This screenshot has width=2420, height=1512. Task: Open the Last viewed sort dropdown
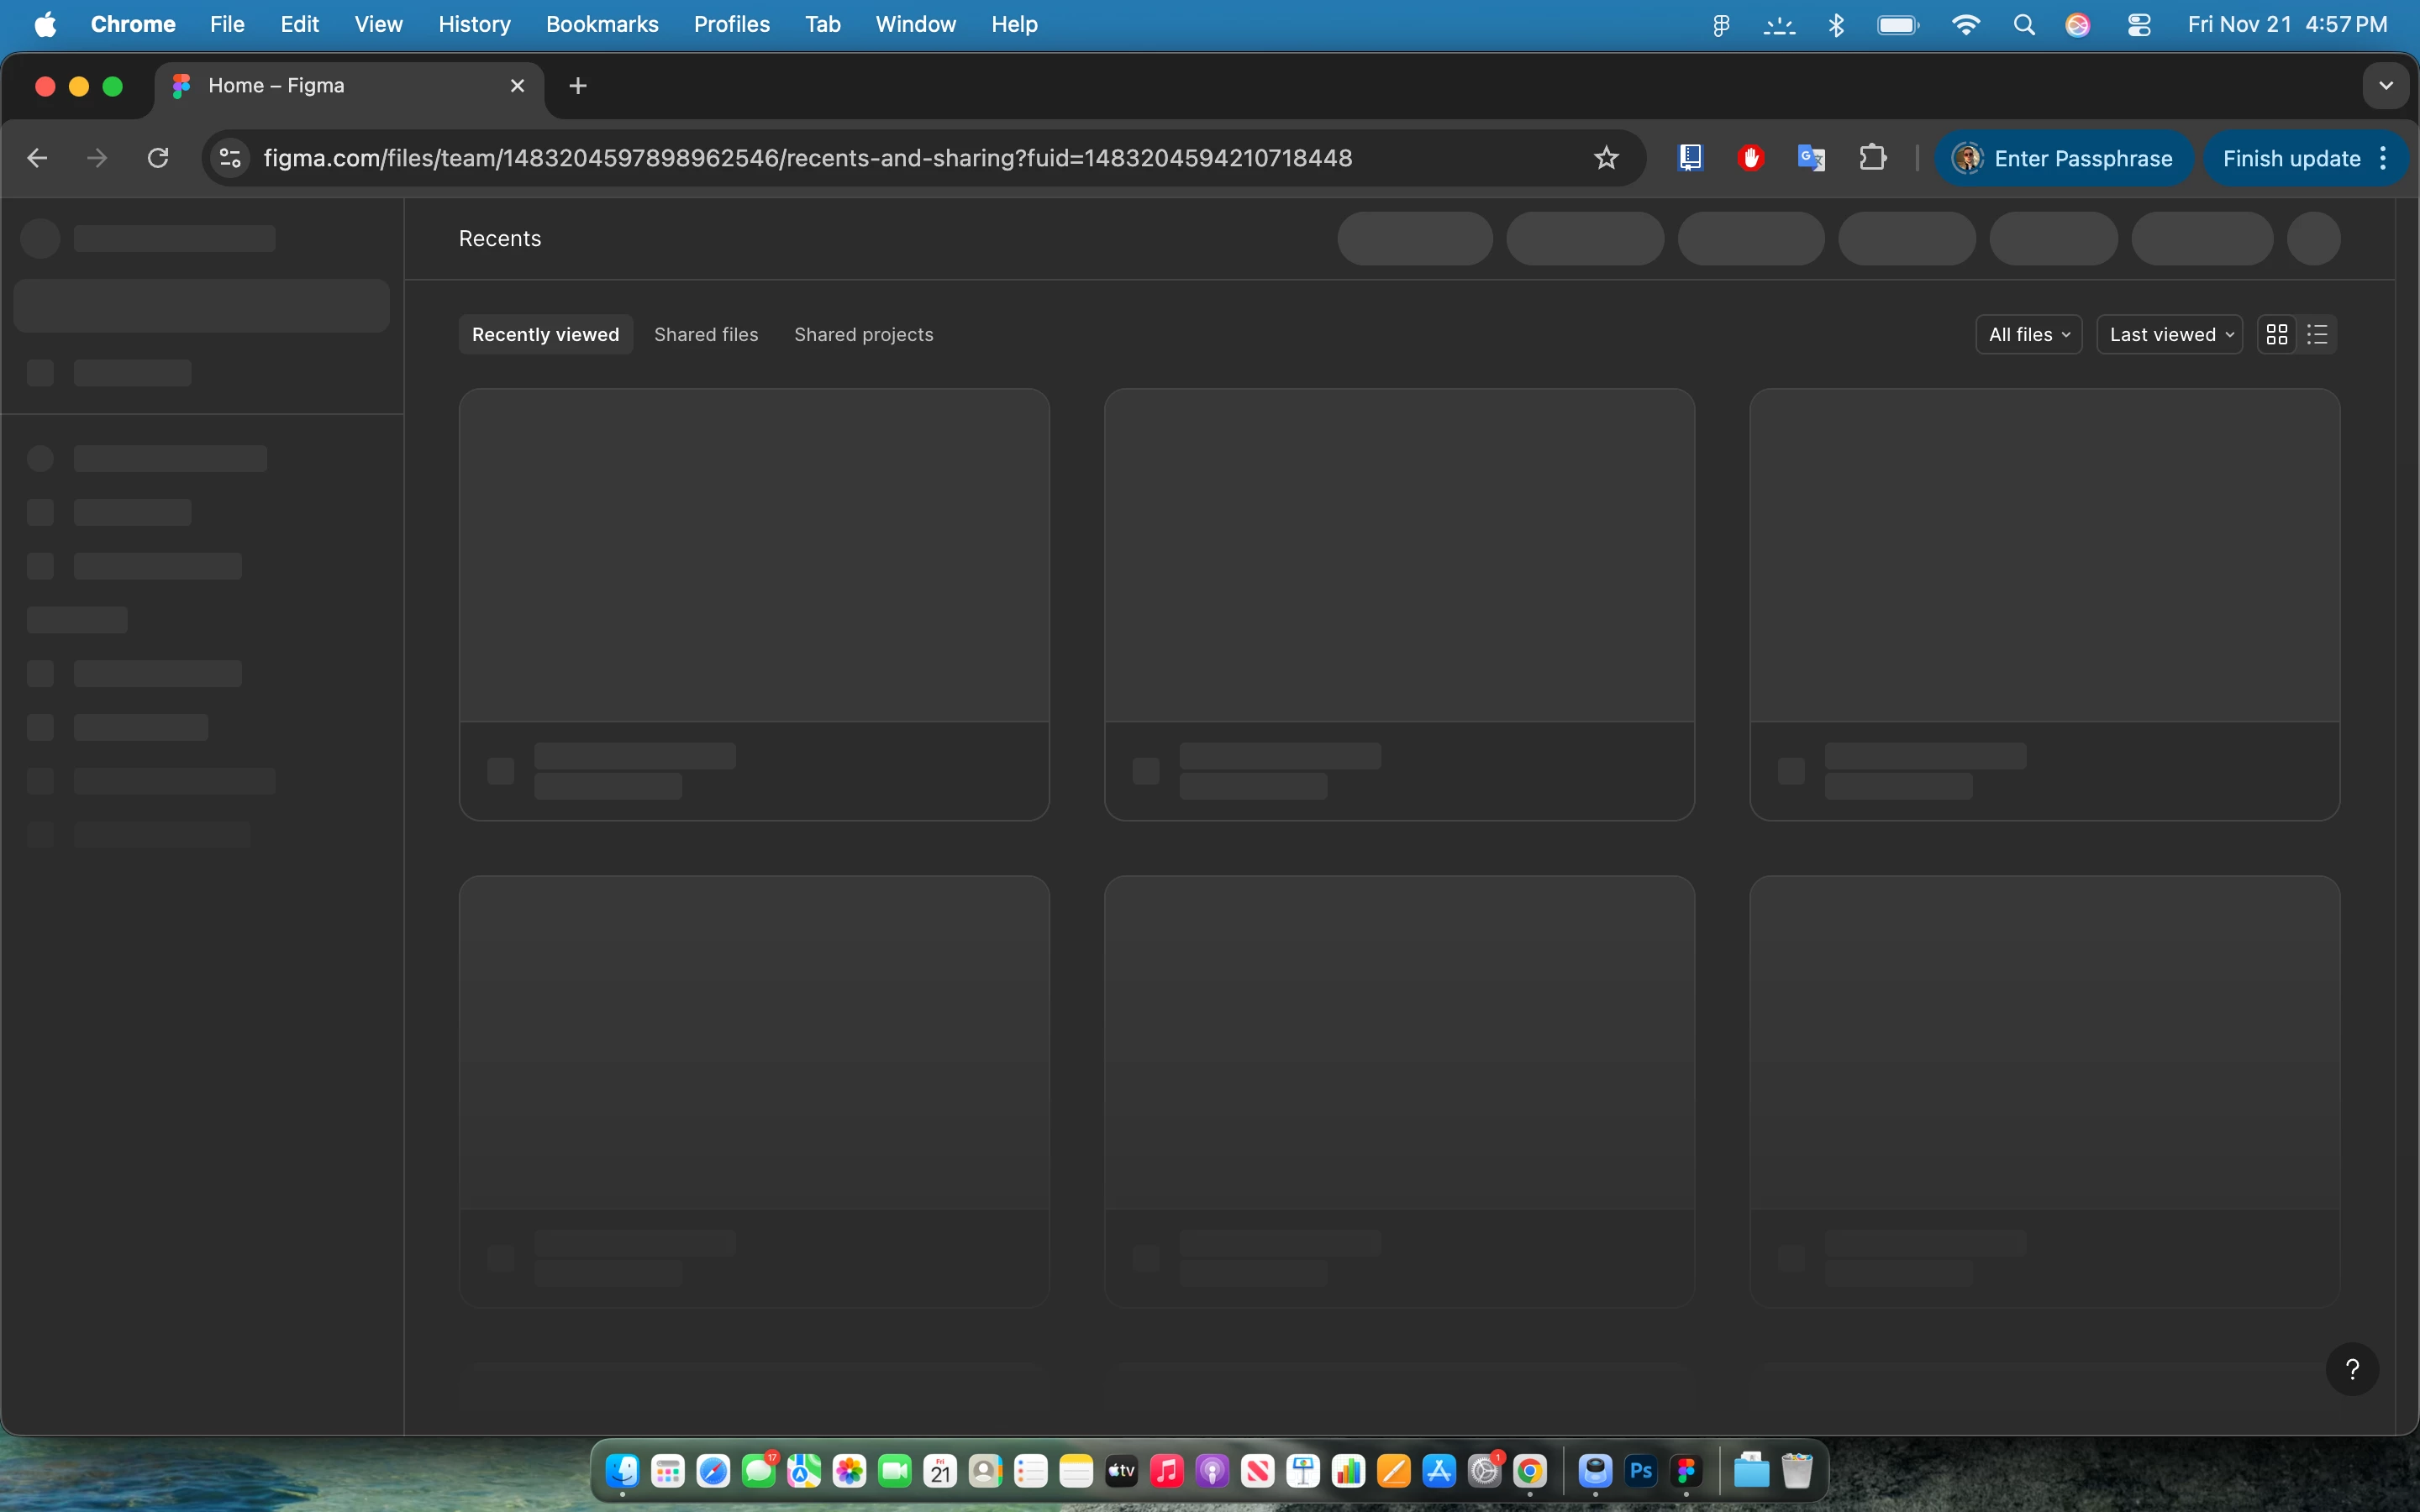click(x=2169, y=335)
